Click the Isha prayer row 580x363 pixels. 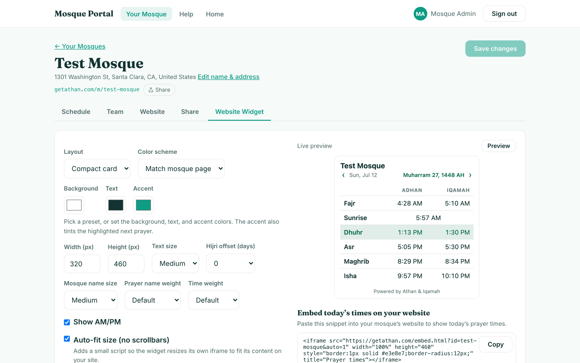pos(407,276)
